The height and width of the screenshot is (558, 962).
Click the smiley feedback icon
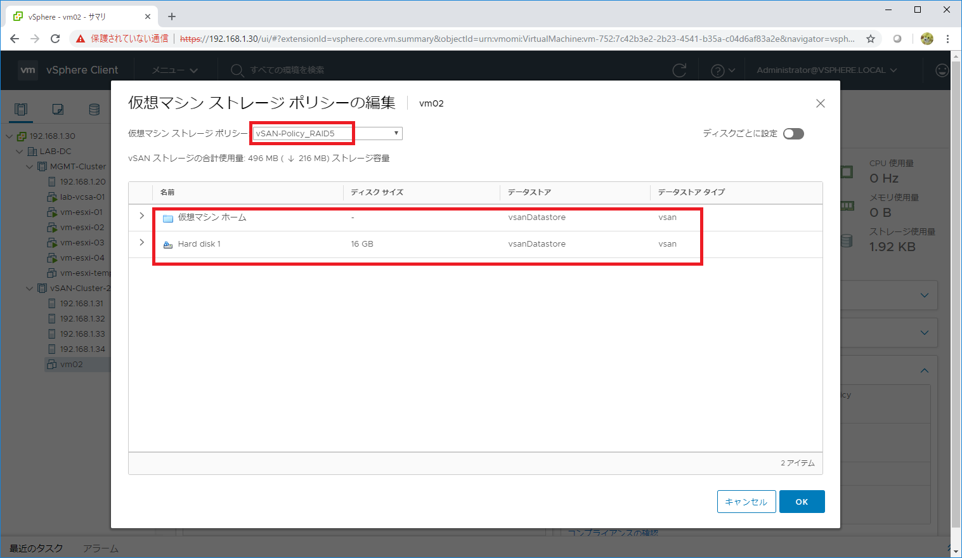point(942,70)
